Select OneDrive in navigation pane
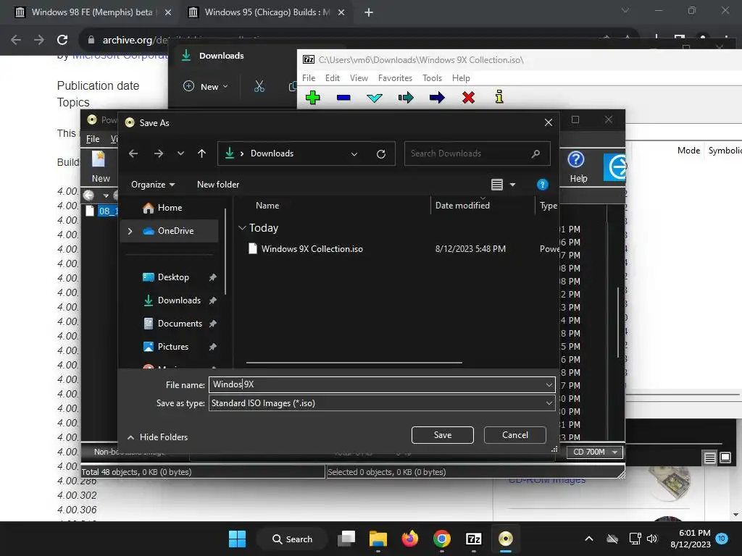Image resolution: width=742 pixels, height=556 pixels. tap(175, 231)
